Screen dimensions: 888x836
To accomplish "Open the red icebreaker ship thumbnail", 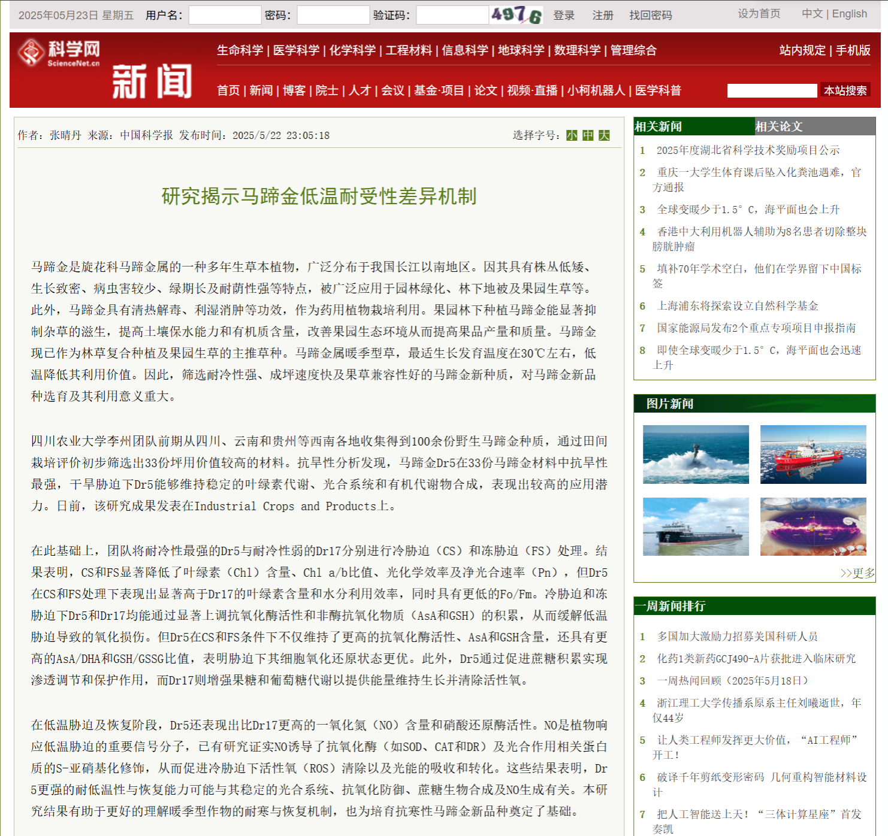I will tap(813, 455).
